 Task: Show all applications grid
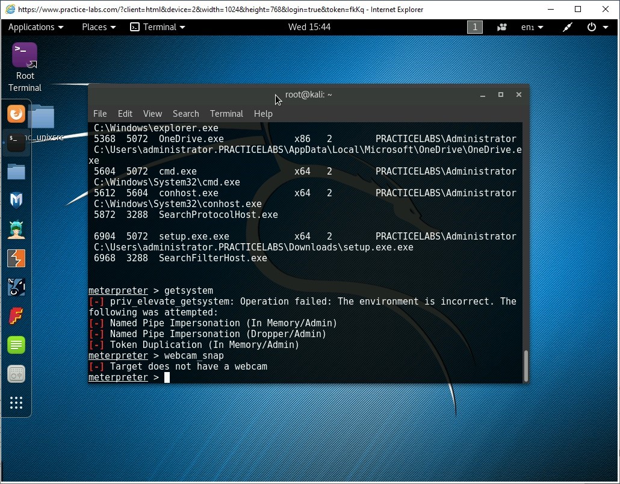coord(16,403)
